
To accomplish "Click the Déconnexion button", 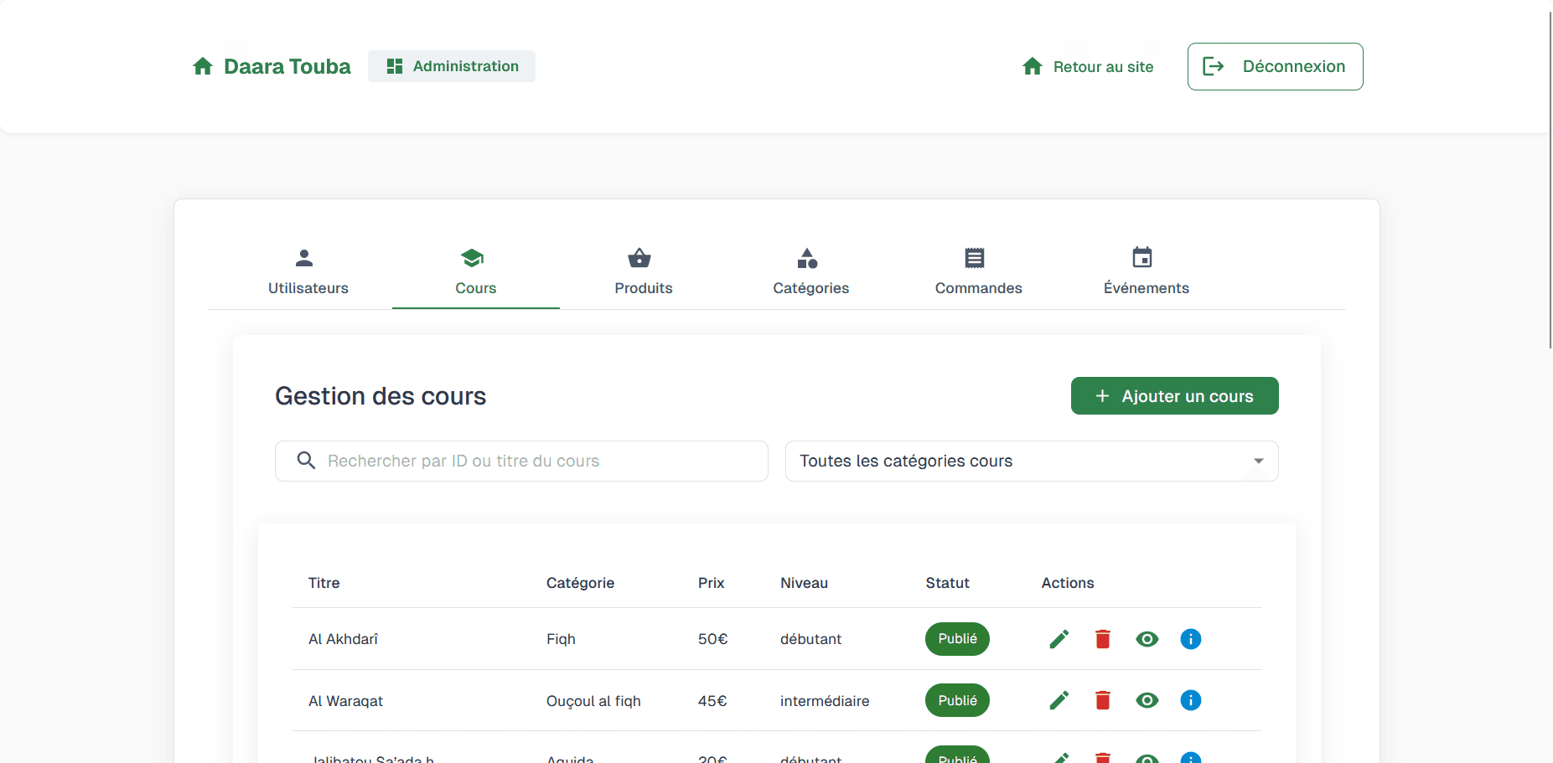I will tap(1275, 66).
